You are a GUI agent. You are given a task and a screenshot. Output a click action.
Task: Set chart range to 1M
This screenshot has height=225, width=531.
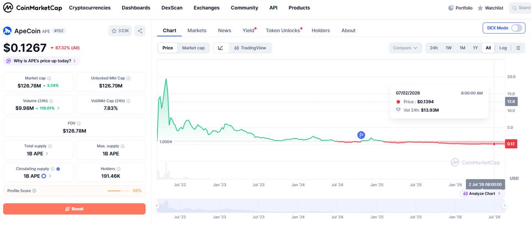coord(462,48)
